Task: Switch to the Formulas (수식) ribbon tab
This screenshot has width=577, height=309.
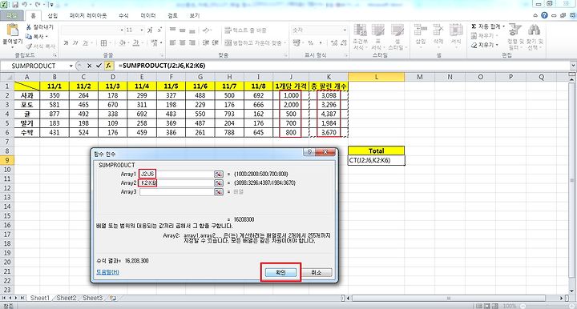Action: [123, 16]
